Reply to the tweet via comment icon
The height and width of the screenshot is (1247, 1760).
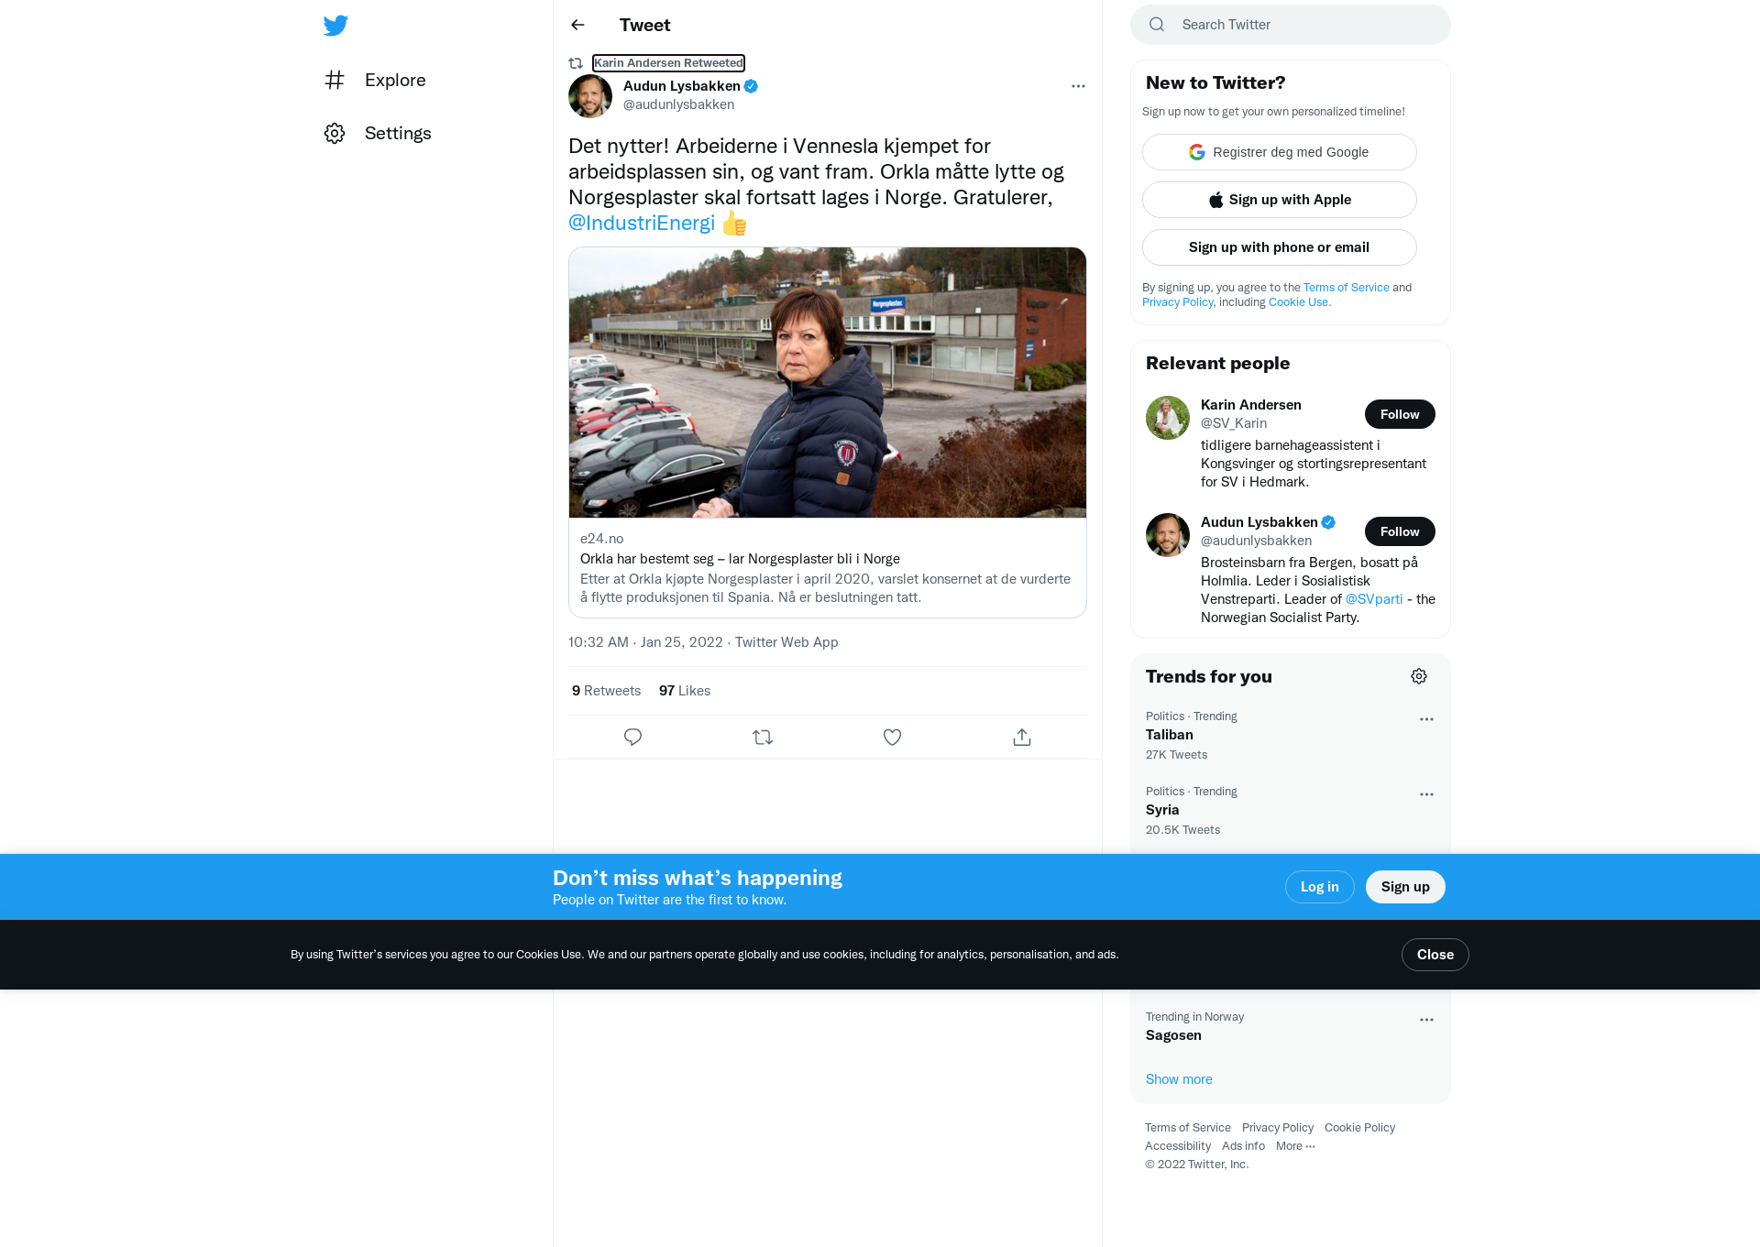coord(632,737)
